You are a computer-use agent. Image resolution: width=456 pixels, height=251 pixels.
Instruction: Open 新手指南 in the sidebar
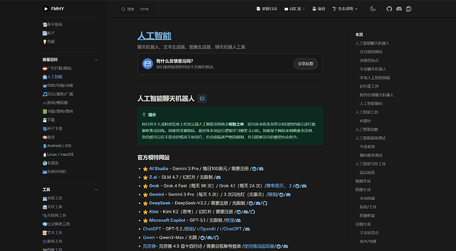tap(52, 24)
